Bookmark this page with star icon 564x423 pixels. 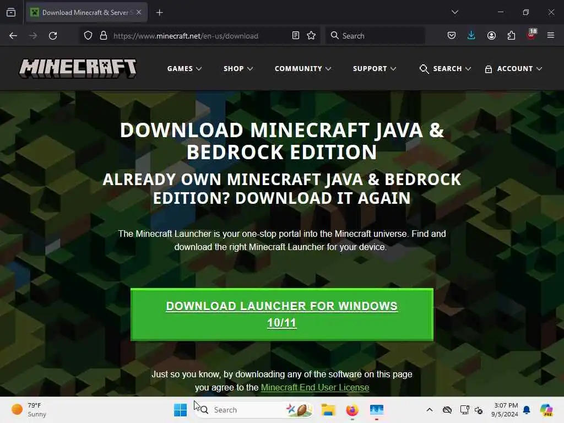click(x=311, y=35)
